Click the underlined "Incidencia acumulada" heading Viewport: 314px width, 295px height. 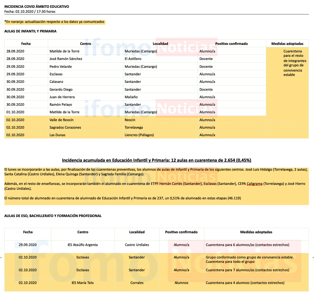157,160
